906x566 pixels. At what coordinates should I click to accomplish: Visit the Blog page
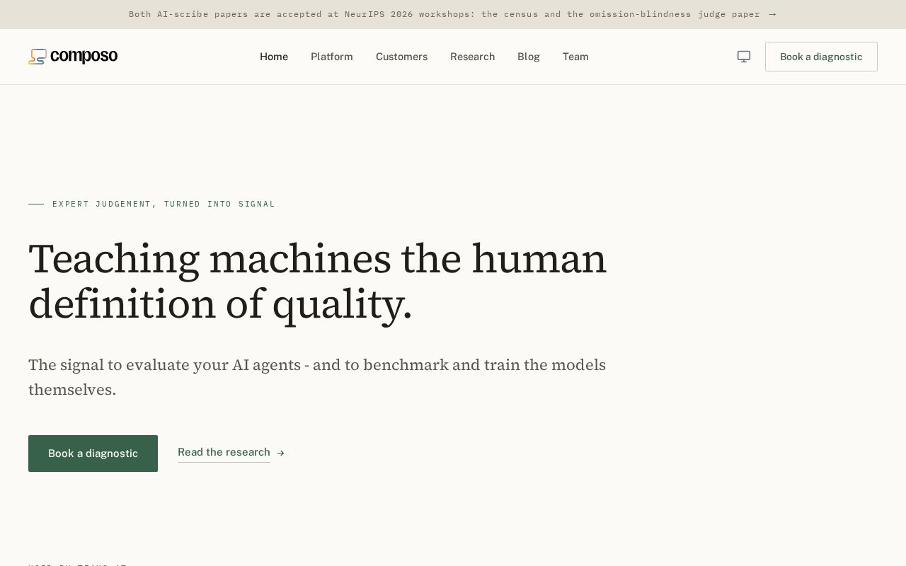[x=529, y=57]
